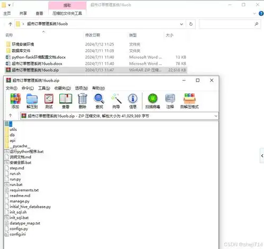Expand the Explorer ribbon chevron

(x=254, y=13)
